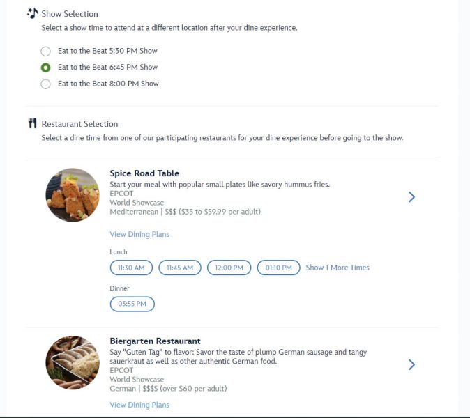This screenshot has height=418, width=470.
Task: Select the 01:10 PM lunch reservation
Action: (x=279, y=268)
